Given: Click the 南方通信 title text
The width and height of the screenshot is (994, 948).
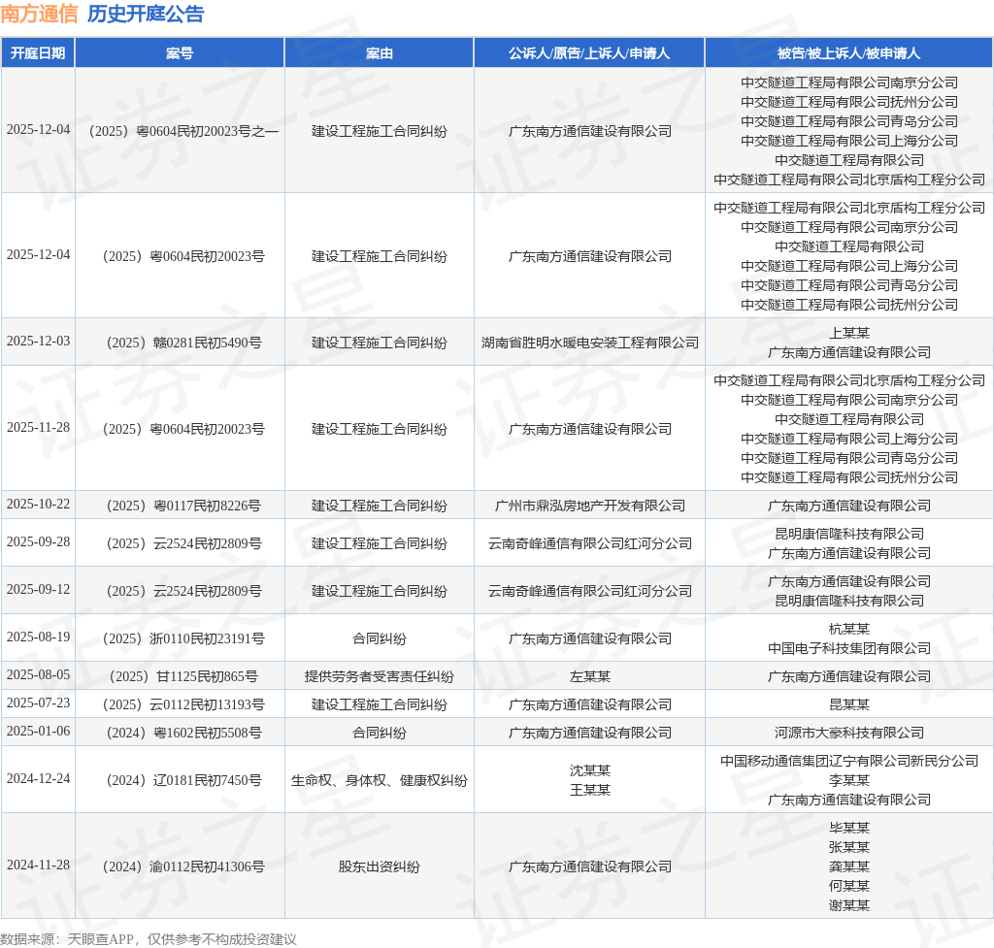Looking at the screenshot, I should [x=39, y=14].
